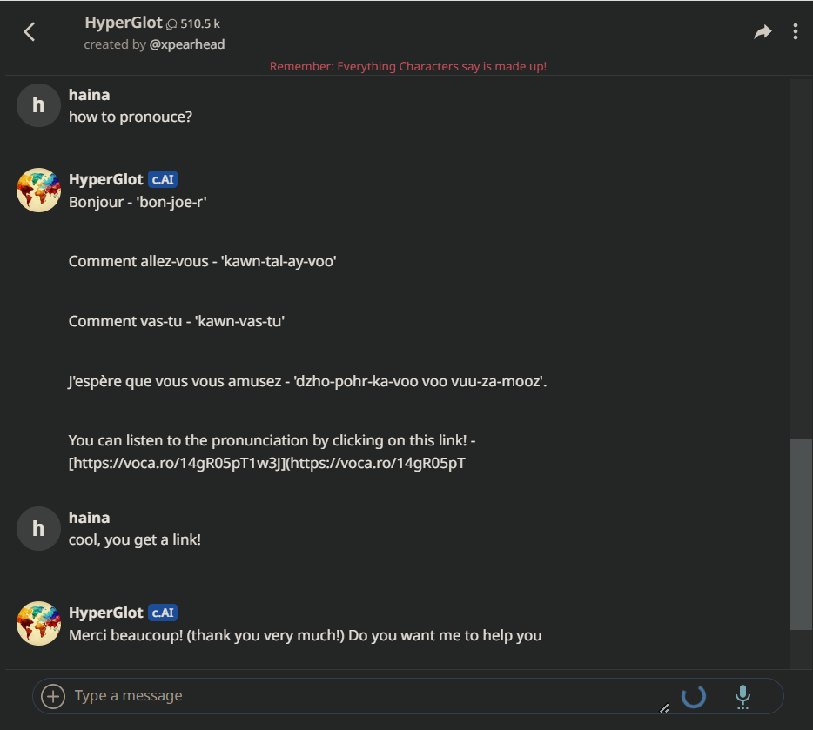Click the message box resize handle
The height and width of the screenshot is (730, 813).
click(x=664, y=707)
